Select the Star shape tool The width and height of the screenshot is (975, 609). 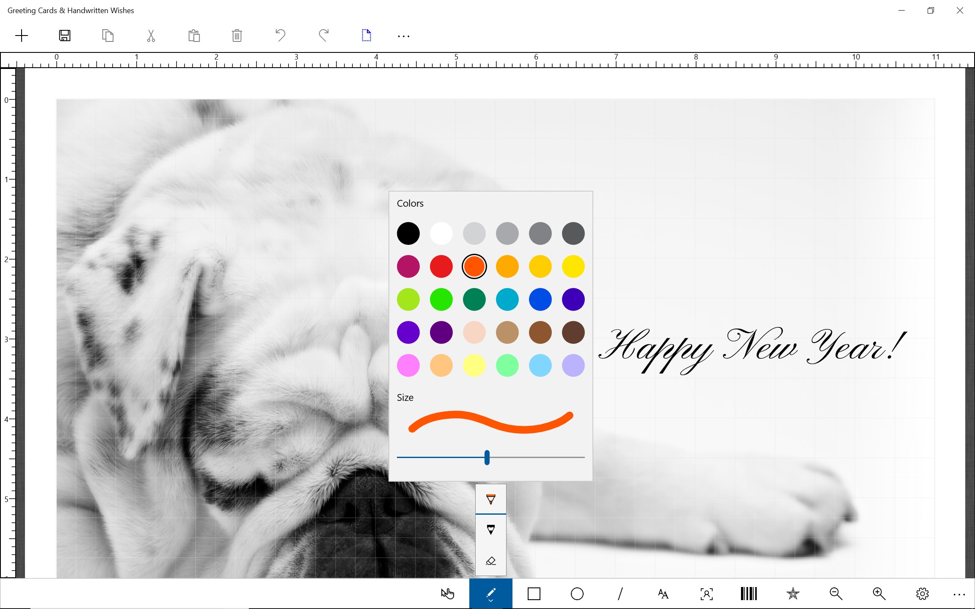point(792,593)
